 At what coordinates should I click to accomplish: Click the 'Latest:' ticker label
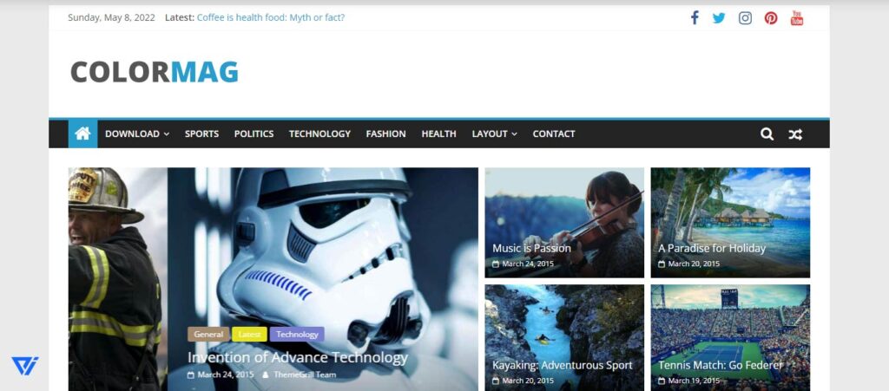[180, 17]
